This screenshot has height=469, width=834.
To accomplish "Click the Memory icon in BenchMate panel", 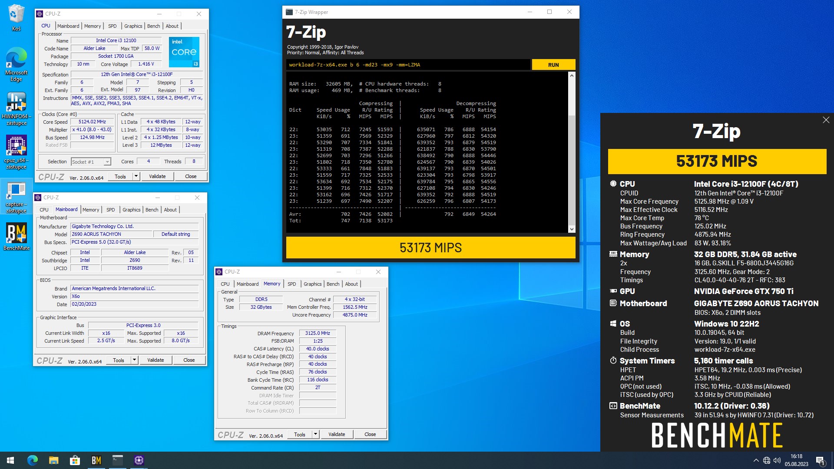I will (x=613, y=254).
